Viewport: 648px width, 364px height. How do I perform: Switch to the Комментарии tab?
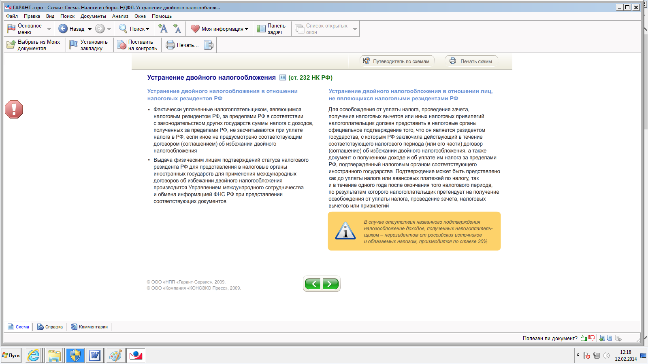tap(89, 327)
